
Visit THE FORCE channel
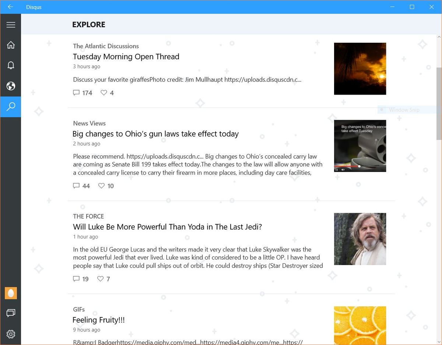coord(88,216)
